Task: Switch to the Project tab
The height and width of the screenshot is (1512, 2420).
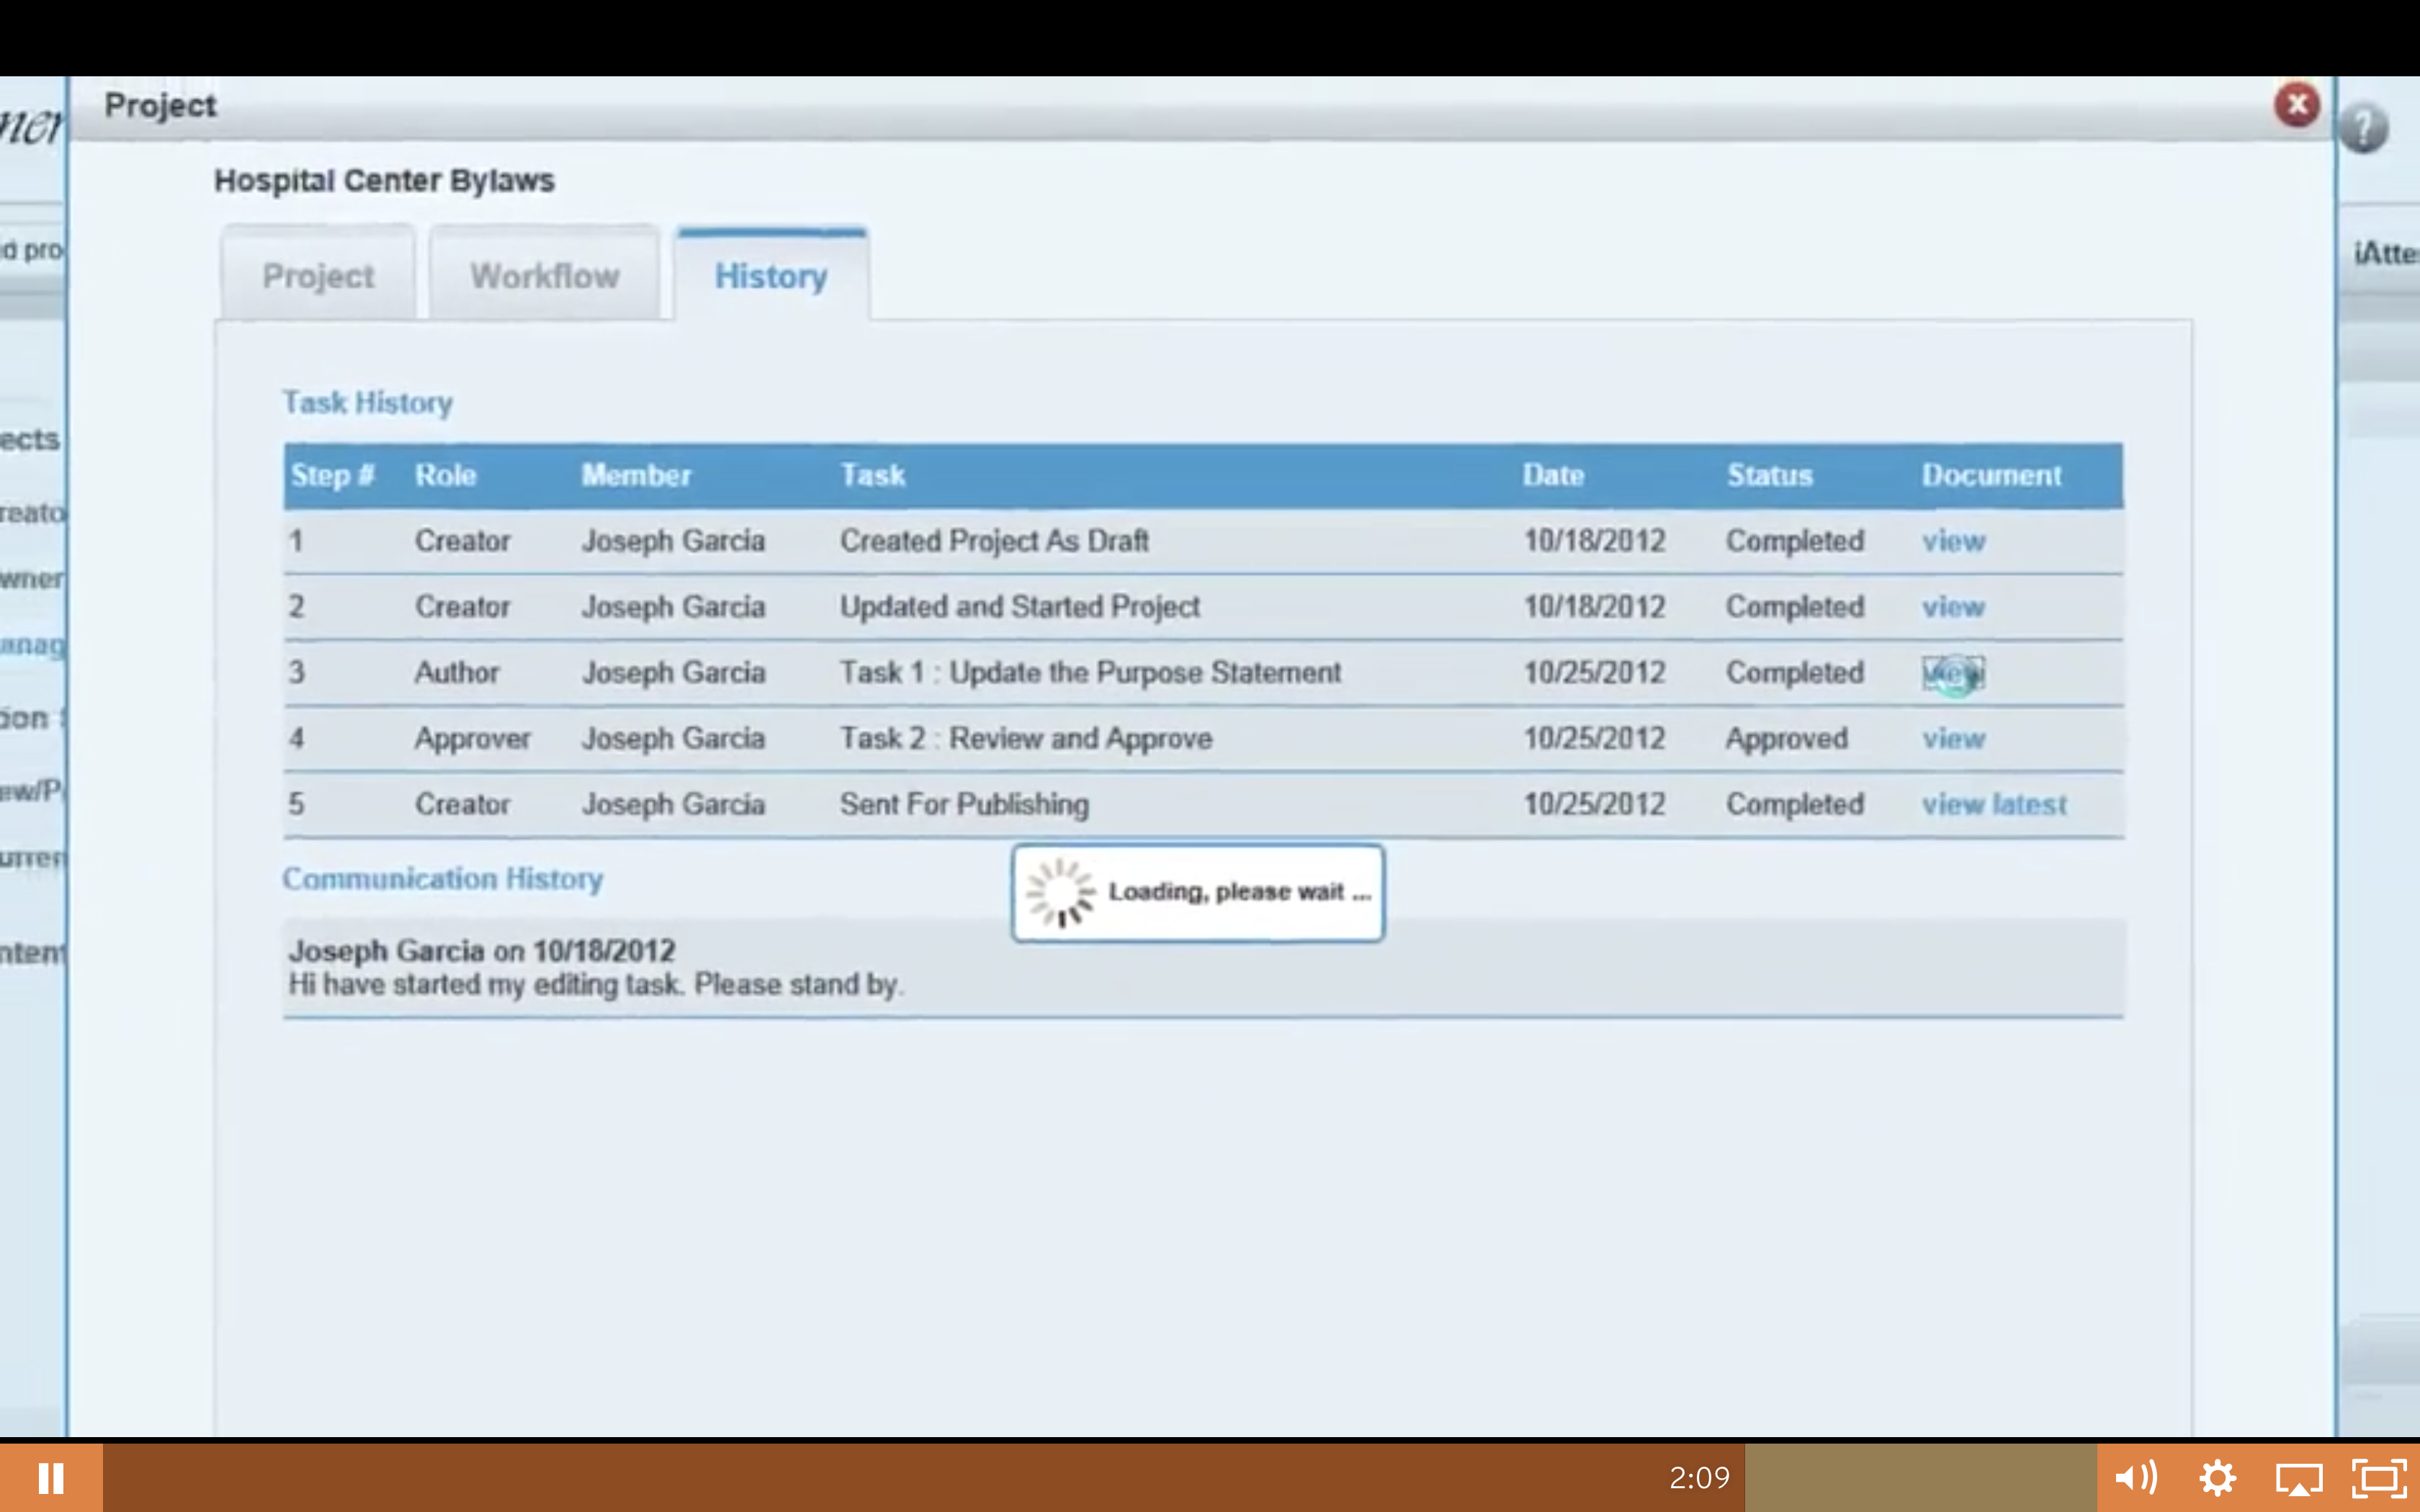Action: click(x=318, y=275)
